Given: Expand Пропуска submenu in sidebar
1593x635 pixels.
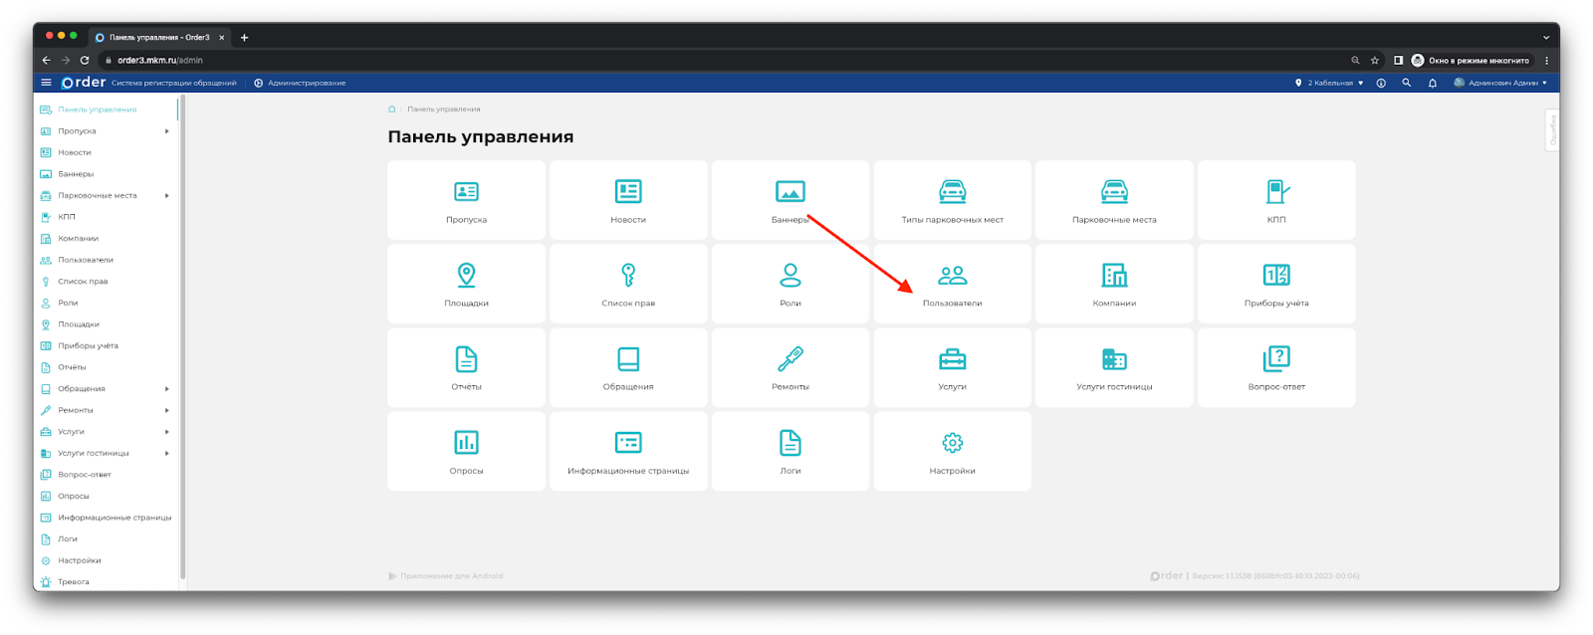Looking at the screenshot, I should click(x=166, y=131).
